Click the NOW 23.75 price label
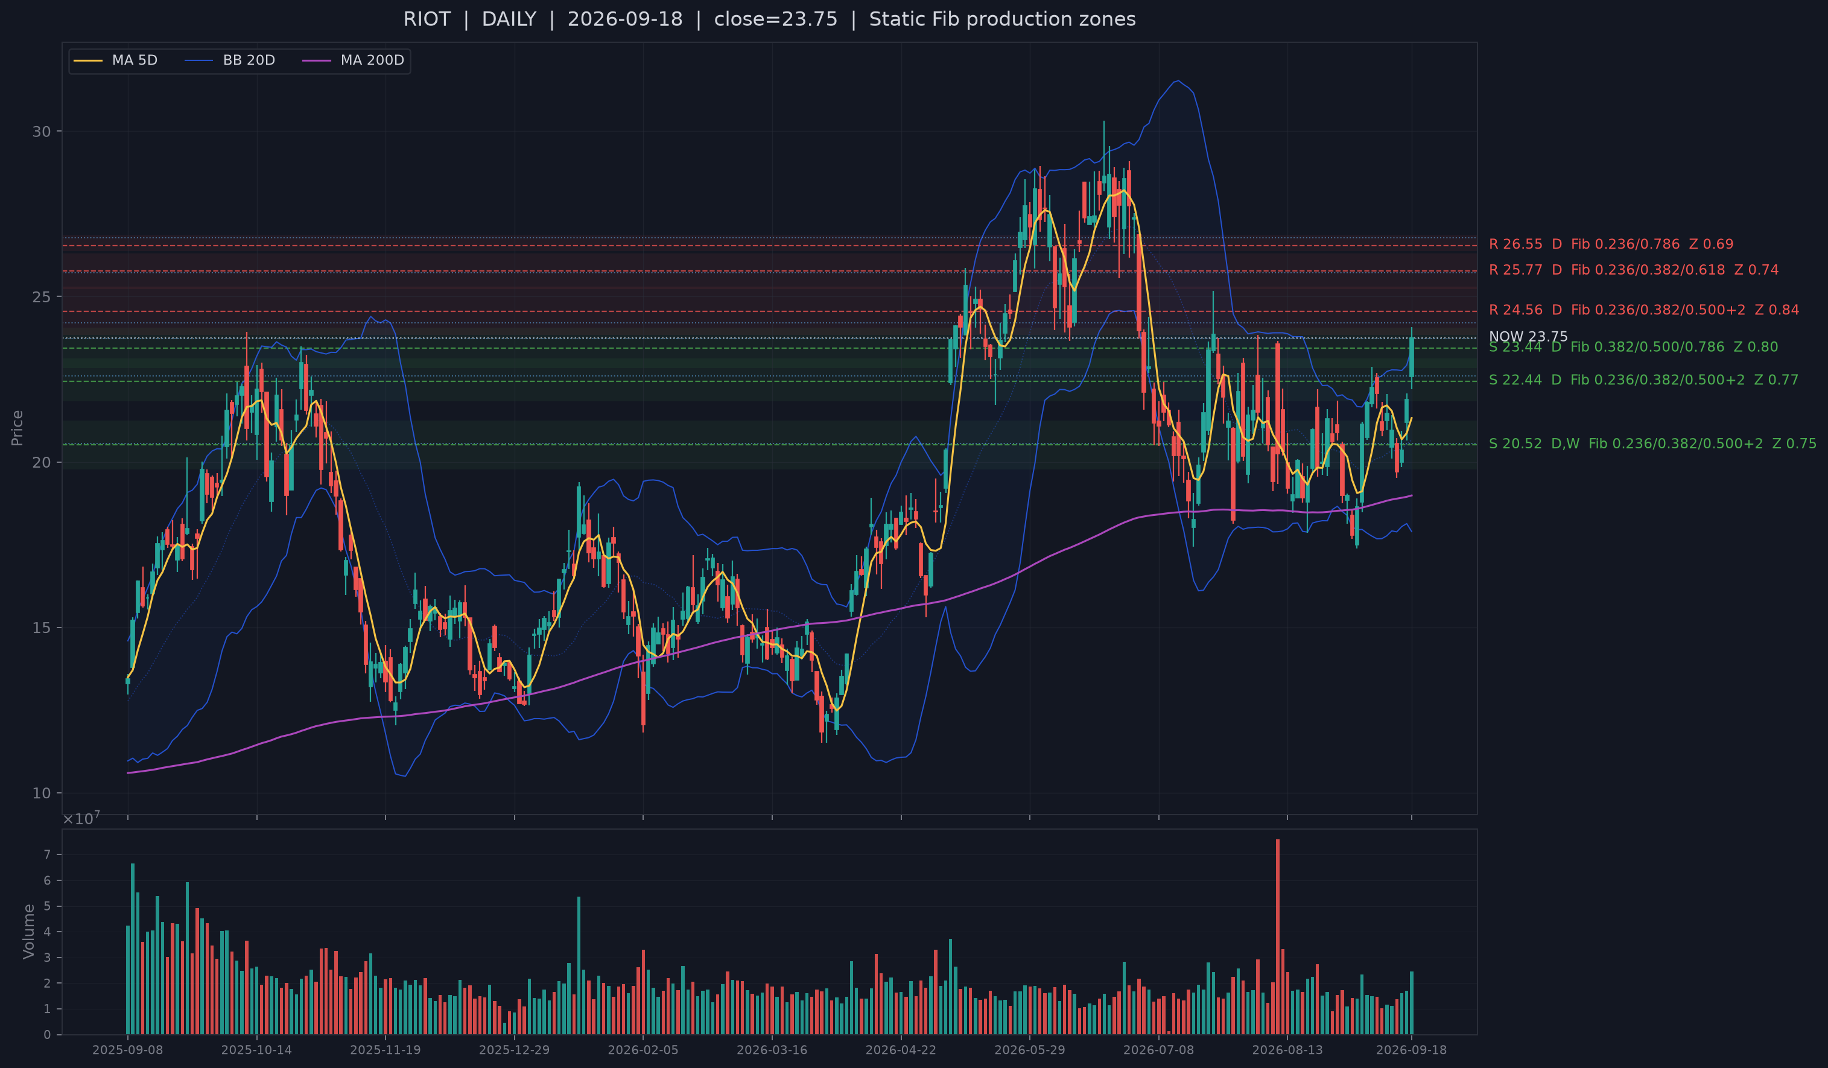This screenshot has height=1068, width=1828. coord(1528,337)
